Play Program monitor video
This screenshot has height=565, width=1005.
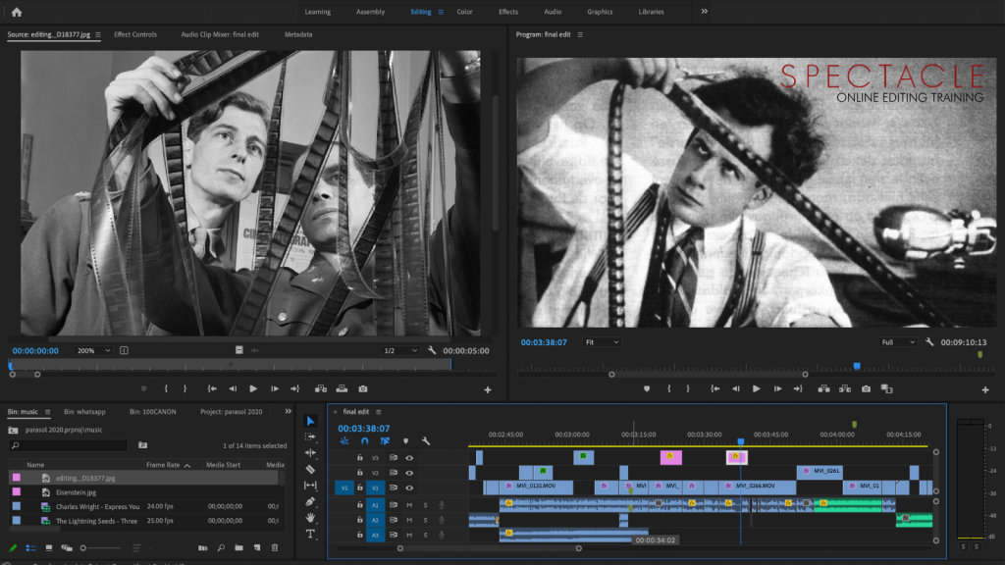pyautogui.click(x=757, y=388)
